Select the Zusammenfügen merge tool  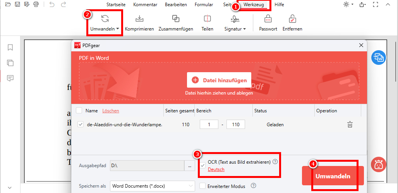point(176,23)
